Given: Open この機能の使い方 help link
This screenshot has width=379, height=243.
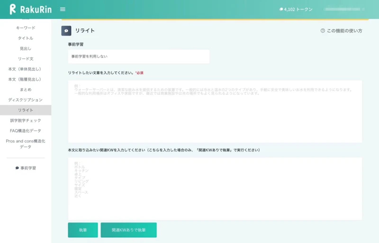Looking at the screenshot, I should (341, 31).
